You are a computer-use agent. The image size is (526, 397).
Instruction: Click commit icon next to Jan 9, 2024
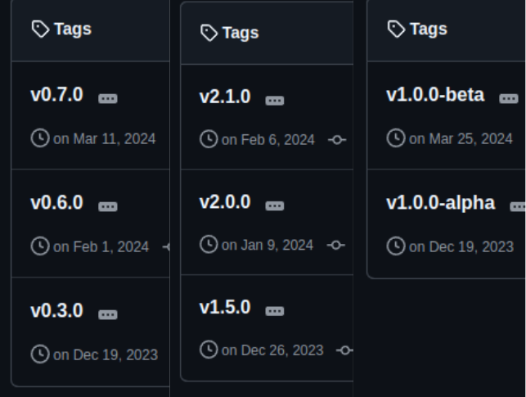[x=335, y=245]
